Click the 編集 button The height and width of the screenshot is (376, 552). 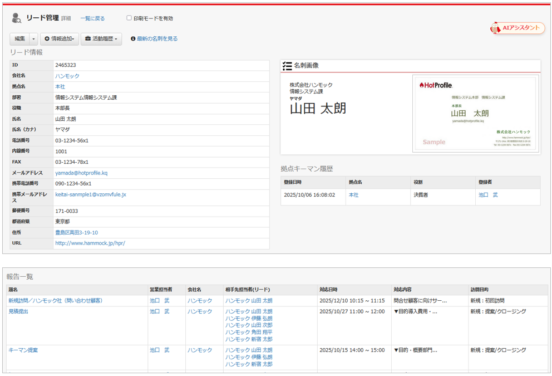coord(20,39)
